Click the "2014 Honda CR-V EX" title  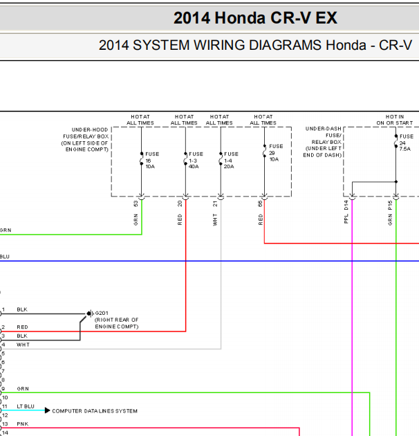click(255, 18)
